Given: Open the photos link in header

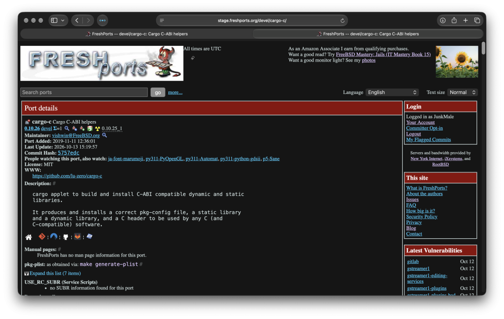Looking at the screenshot, I should (368, 60).
